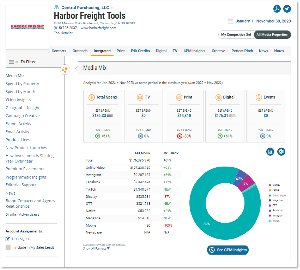Viewport: 300px width, 270px height.
Task: Click the See CPM Insights button
Action: [228, 250]
